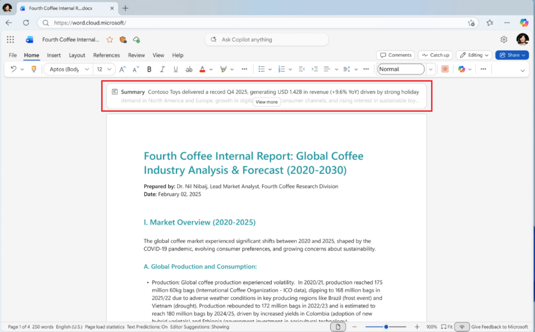
Task: Underline the selected text
Action: [x=176, y=69]
